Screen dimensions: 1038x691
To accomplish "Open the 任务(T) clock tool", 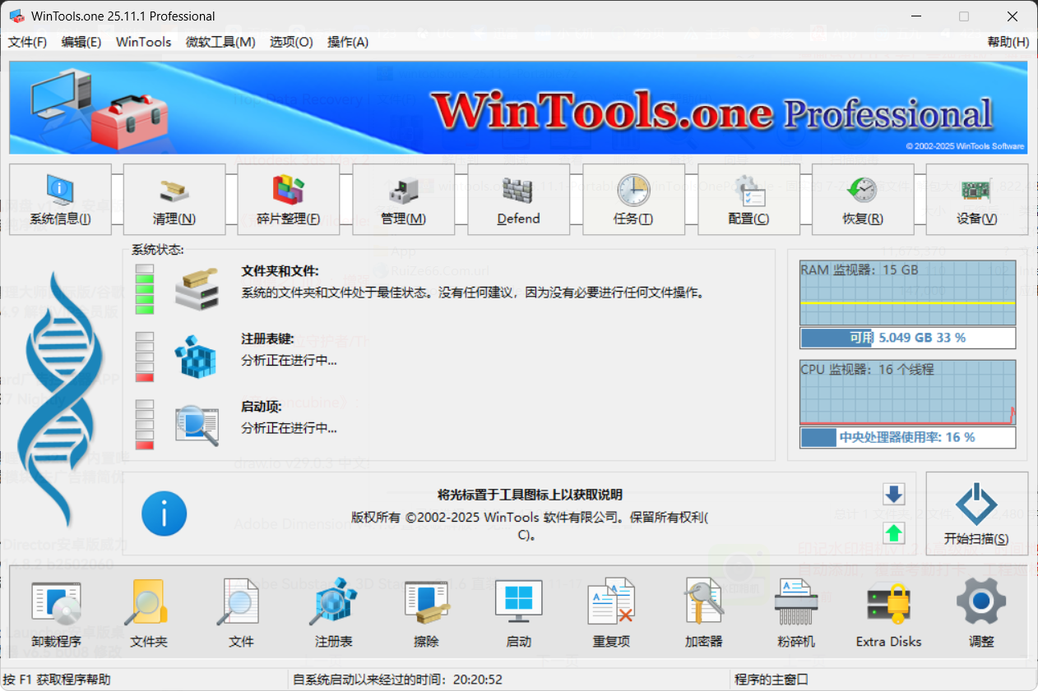I will click(633, 200).
